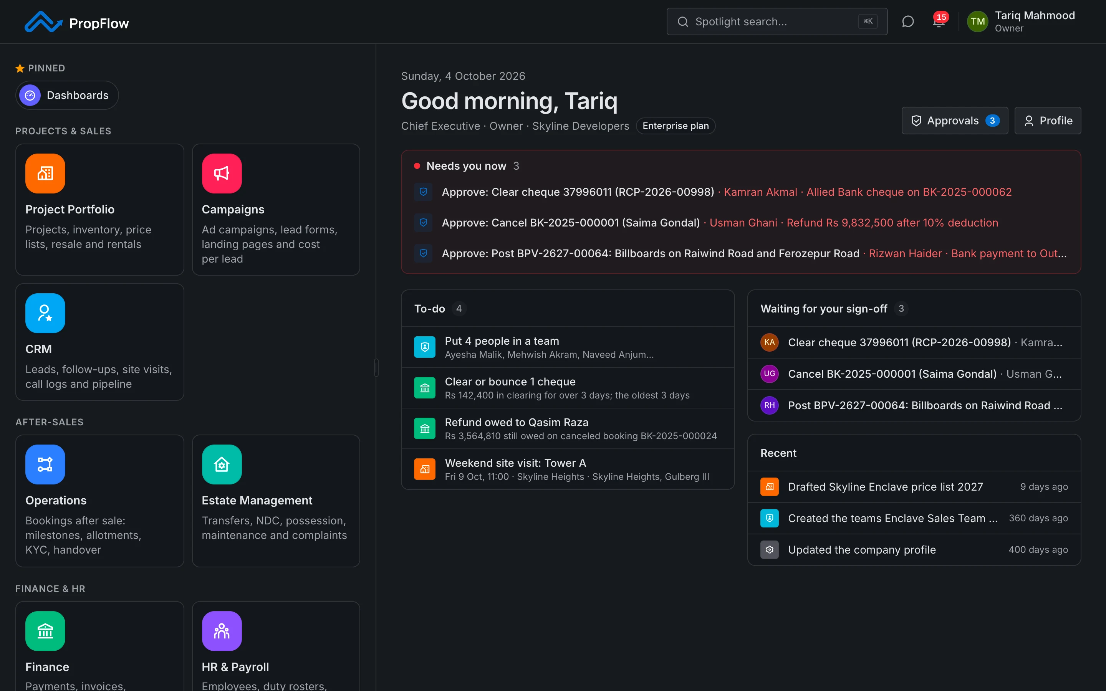
Task: Click the PropFlow logo
Action: pos(77,22)
